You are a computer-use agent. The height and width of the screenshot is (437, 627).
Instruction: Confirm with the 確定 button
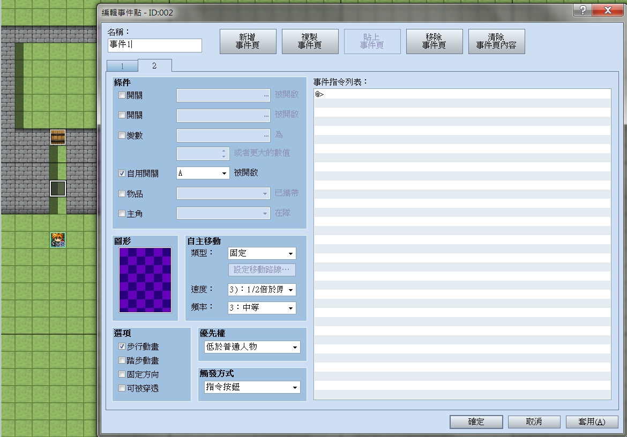point(476,422)
